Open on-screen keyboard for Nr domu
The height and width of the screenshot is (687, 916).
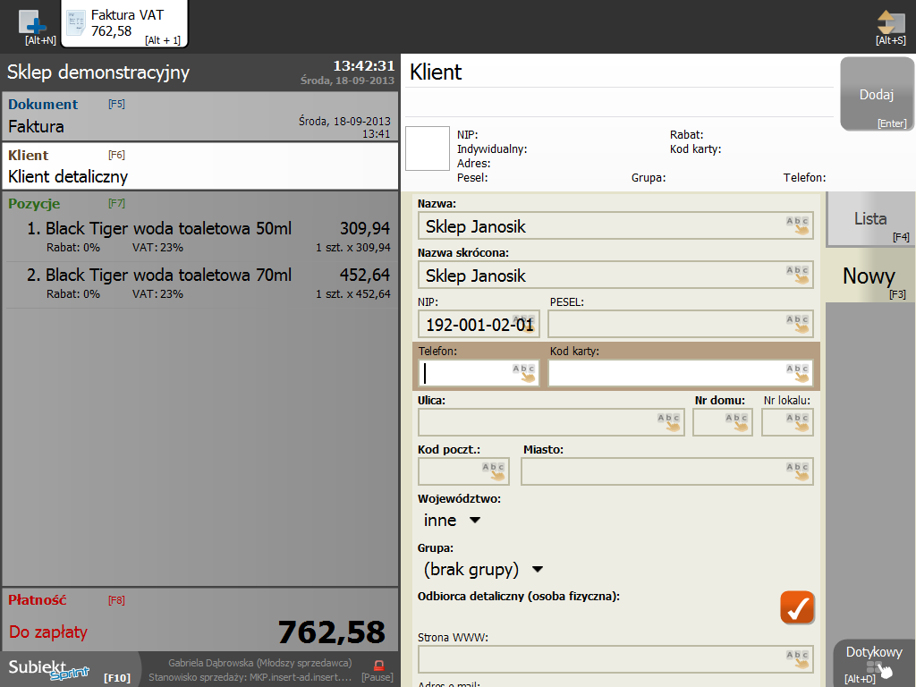pos(737,422)
